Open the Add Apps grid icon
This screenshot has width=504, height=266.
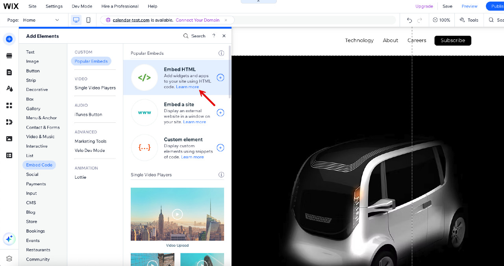[9, 105]
